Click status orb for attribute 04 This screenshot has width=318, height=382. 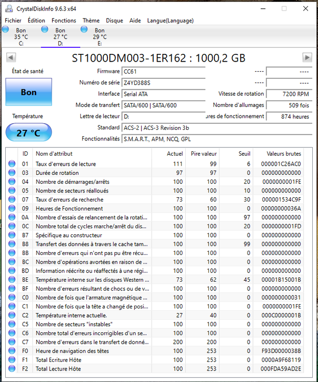pos(11,181)
